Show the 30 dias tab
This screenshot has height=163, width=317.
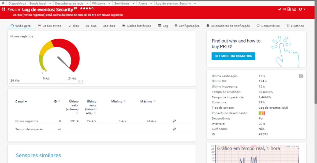click(x=91, y=26)
